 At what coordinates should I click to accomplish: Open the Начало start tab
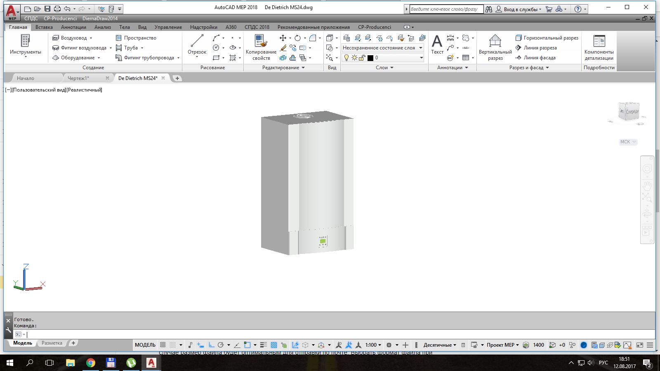(x=26, y=78)
